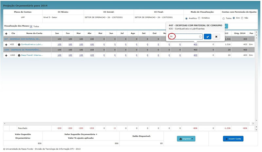Image resolution: width=262 pixels, height=152 pixels.
Task: Clear popup input with circle icon
Action: click(x=200, y=37)
